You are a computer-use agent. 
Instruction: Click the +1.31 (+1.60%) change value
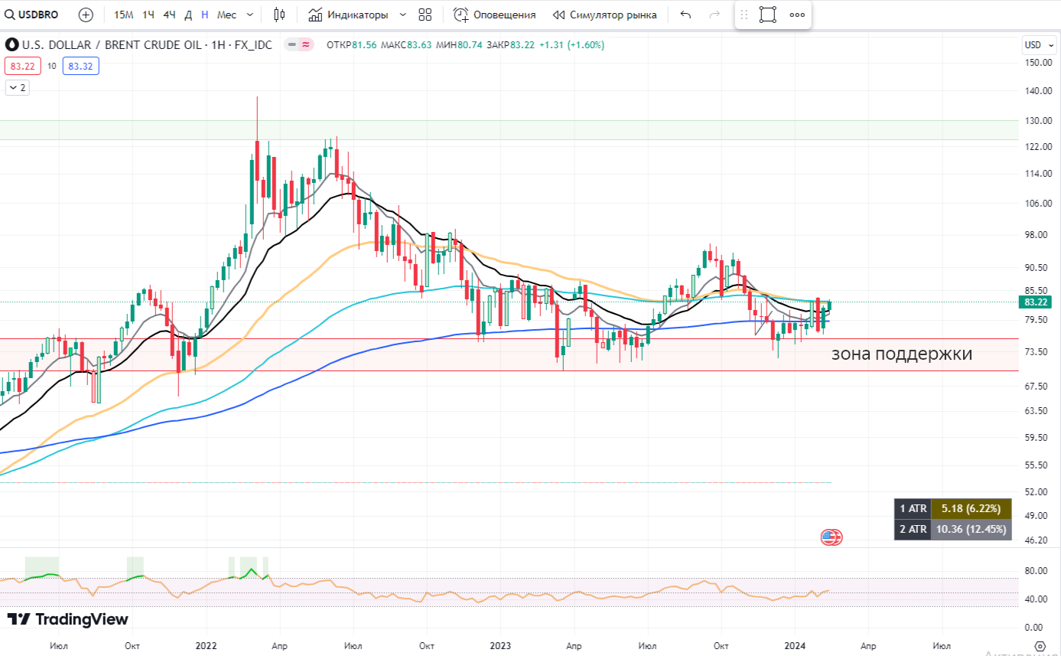pyautogui.click(x=571, y=44)
